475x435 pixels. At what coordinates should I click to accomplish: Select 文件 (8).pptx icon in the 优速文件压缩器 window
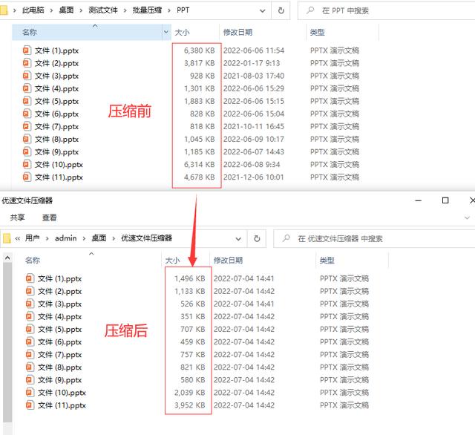click(x=30, y=367)
